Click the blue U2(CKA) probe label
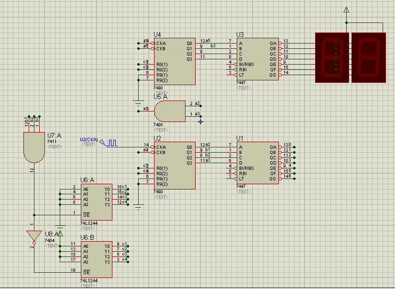Viewport: 395px width, 289px height. 88,139
